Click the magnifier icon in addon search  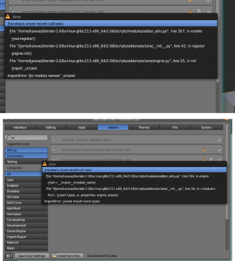(x=8, y=138)
